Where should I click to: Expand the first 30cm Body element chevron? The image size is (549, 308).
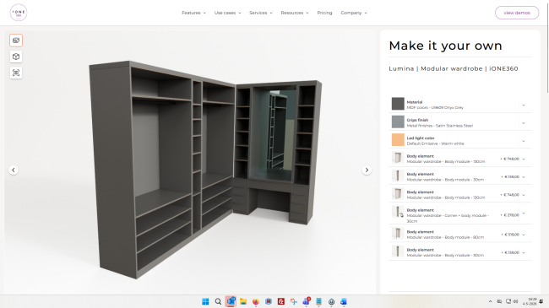tap(524, 177)
